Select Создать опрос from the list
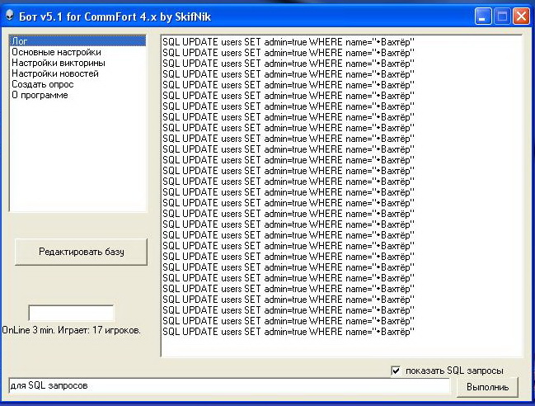535x406 pixels. 42,83
